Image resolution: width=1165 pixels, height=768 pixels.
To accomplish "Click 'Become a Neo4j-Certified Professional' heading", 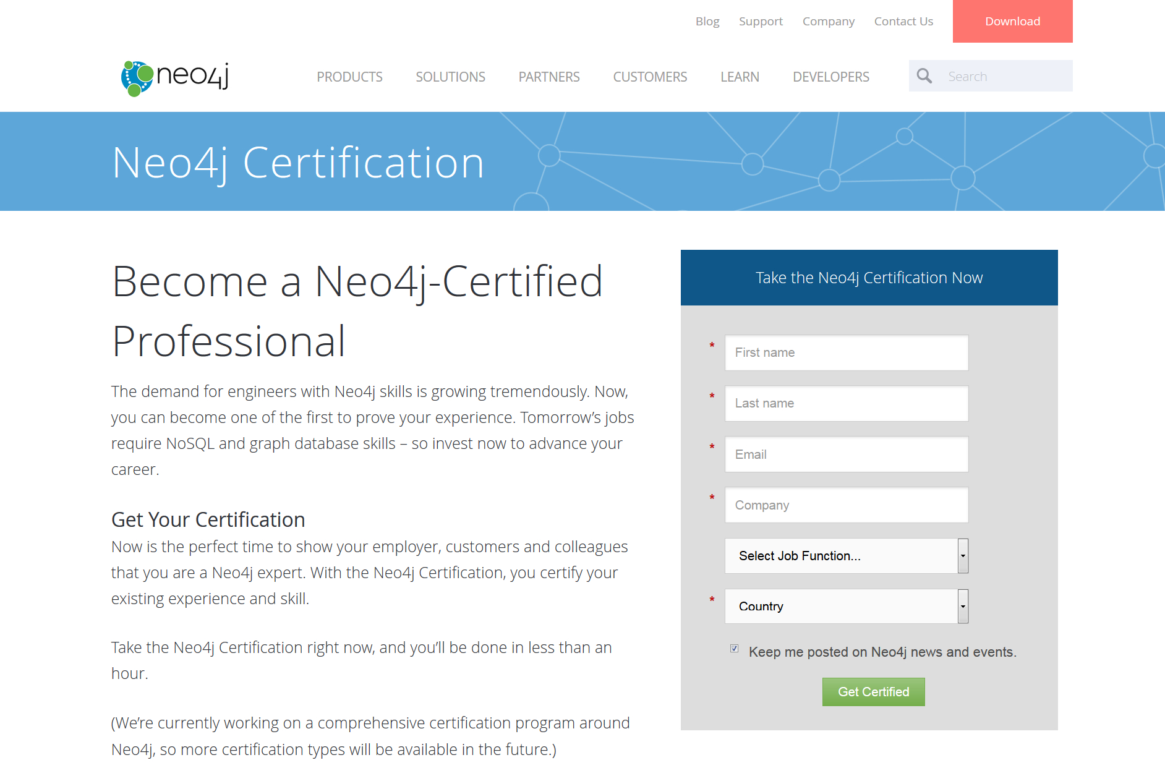I will [357, 311].
